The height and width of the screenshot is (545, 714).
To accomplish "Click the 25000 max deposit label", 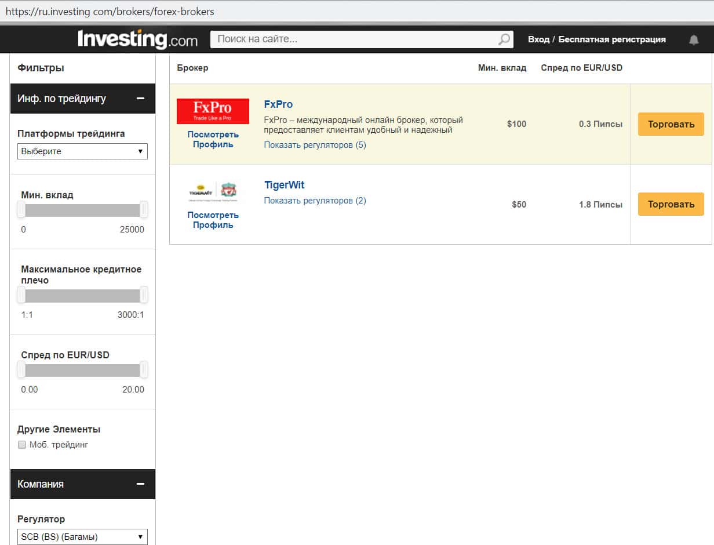I will (x=132, y=230).
